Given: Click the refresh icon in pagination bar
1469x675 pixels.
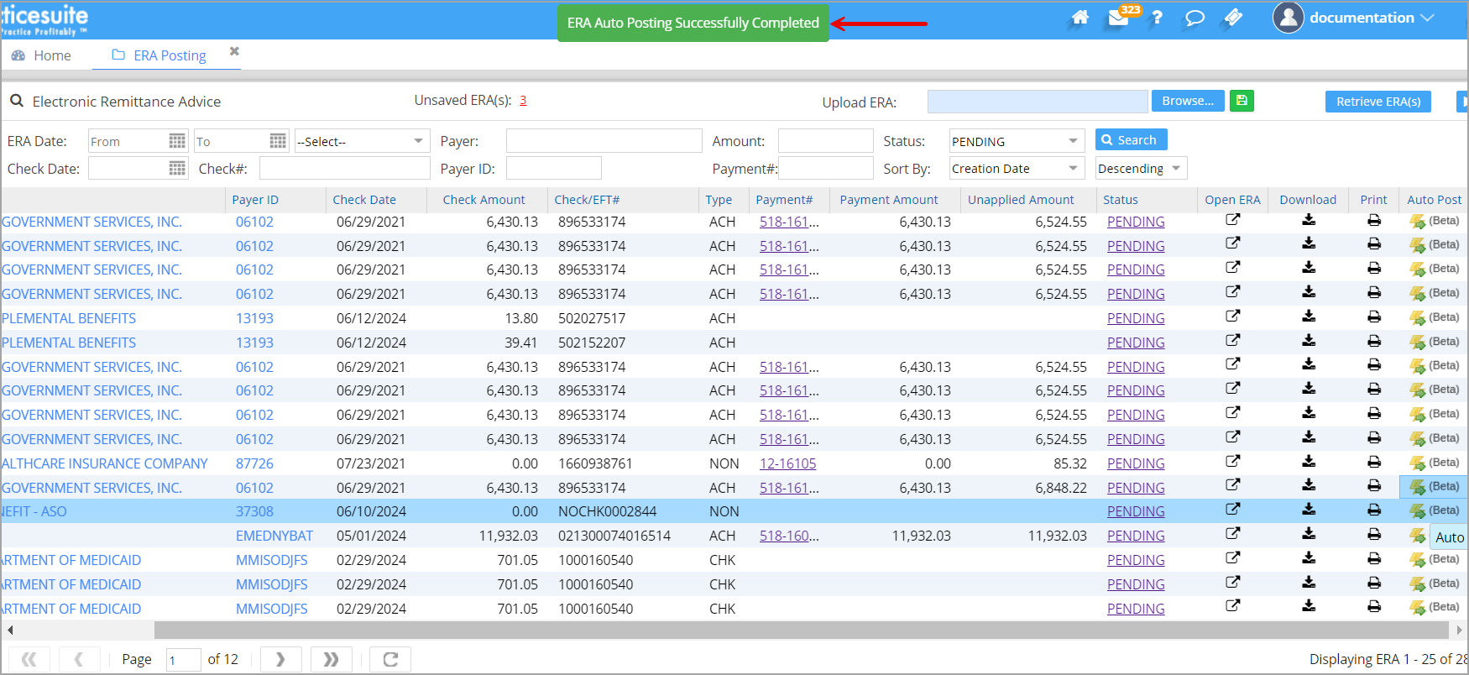Looking at the screenshot, I should click(x=390, y=659).
